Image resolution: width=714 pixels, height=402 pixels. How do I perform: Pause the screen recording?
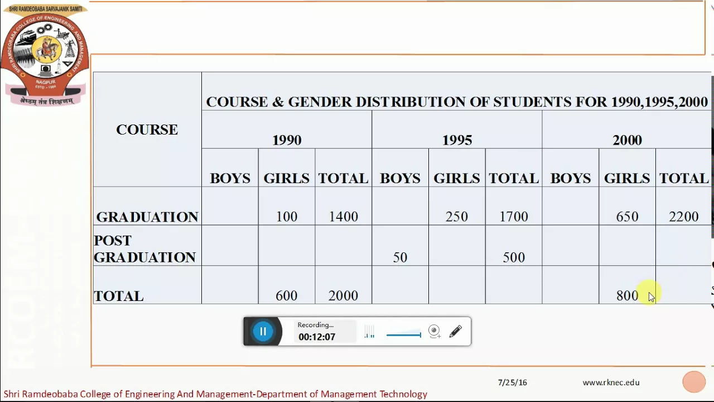coord(263,332)
